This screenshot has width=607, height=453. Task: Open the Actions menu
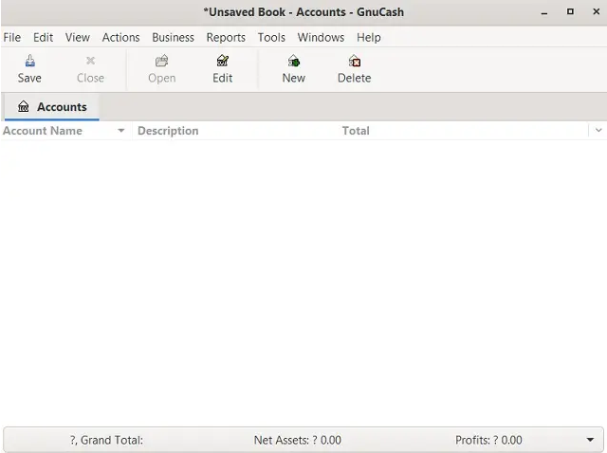click(x=120, y=37)
